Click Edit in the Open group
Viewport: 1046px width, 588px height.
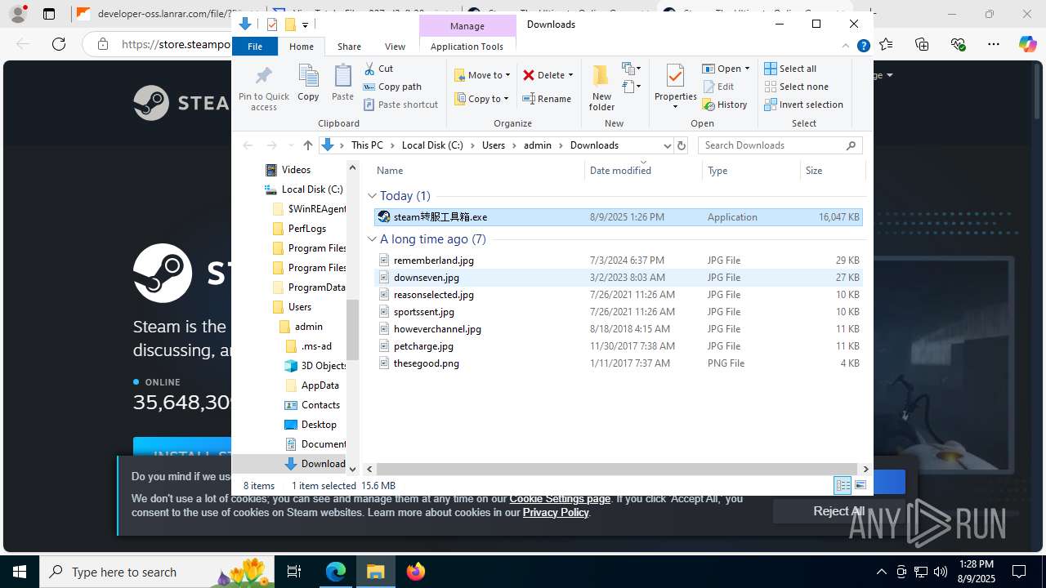(x=718, y=87)
